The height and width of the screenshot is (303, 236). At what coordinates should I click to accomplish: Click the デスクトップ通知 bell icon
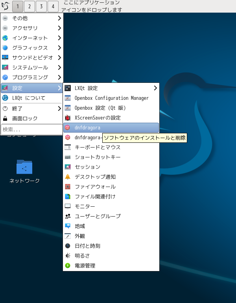[68, 177]
